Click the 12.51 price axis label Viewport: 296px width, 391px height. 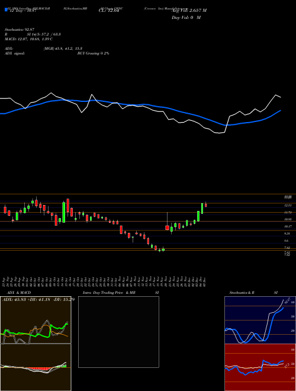coord(288,205)
